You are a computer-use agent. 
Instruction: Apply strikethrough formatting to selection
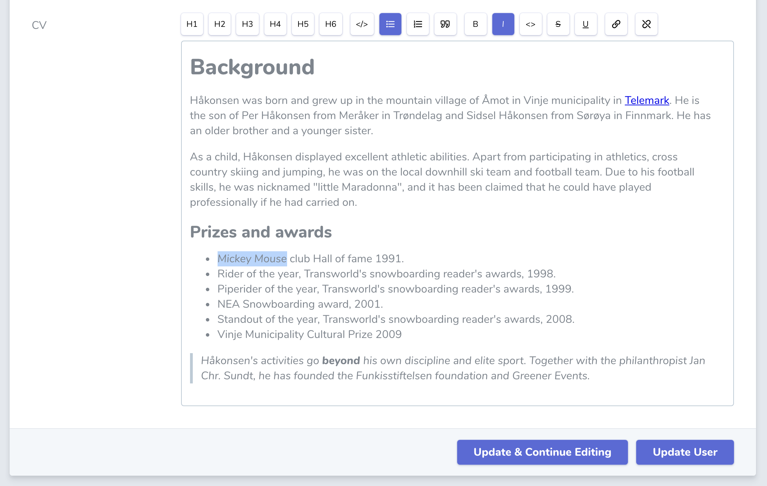point(558,24)
